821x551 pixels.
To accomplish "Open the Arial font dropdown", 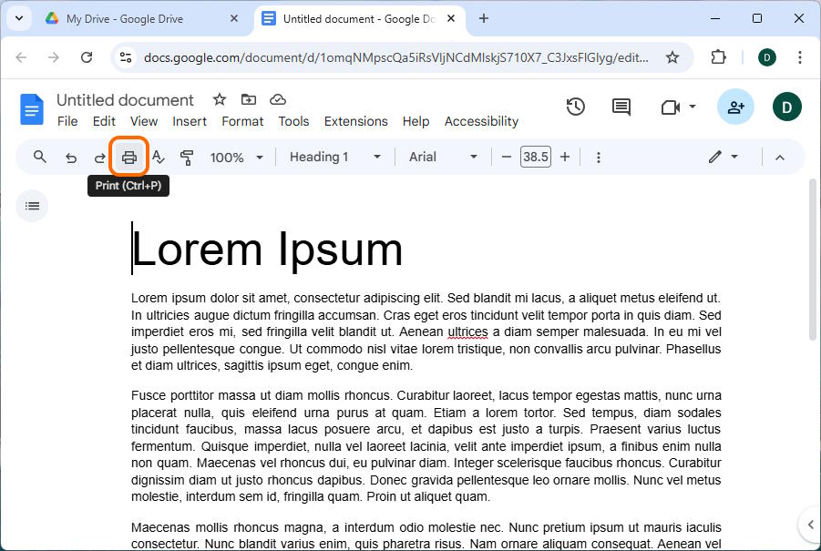I will (443, 157).
